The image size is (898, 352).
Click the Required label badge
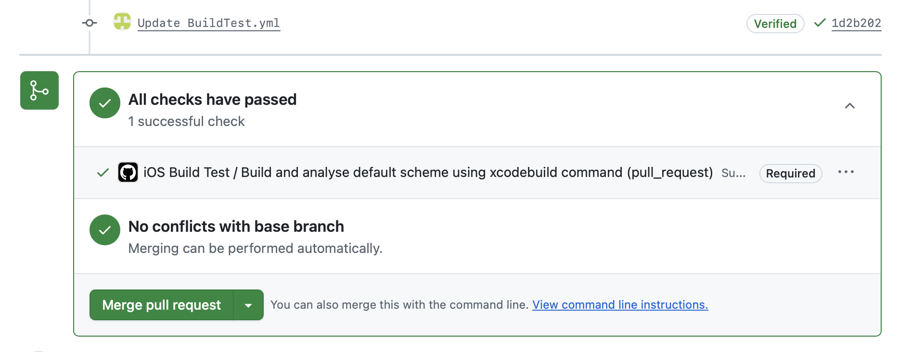(791, 173)
